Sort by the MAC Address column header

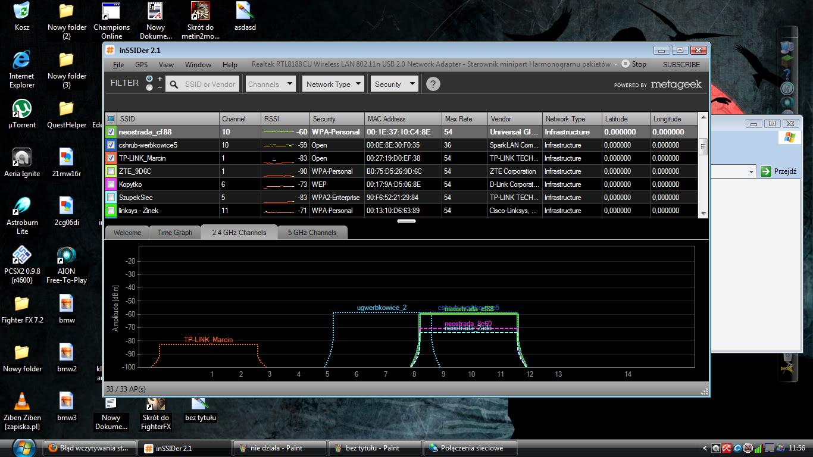[404, 119]
